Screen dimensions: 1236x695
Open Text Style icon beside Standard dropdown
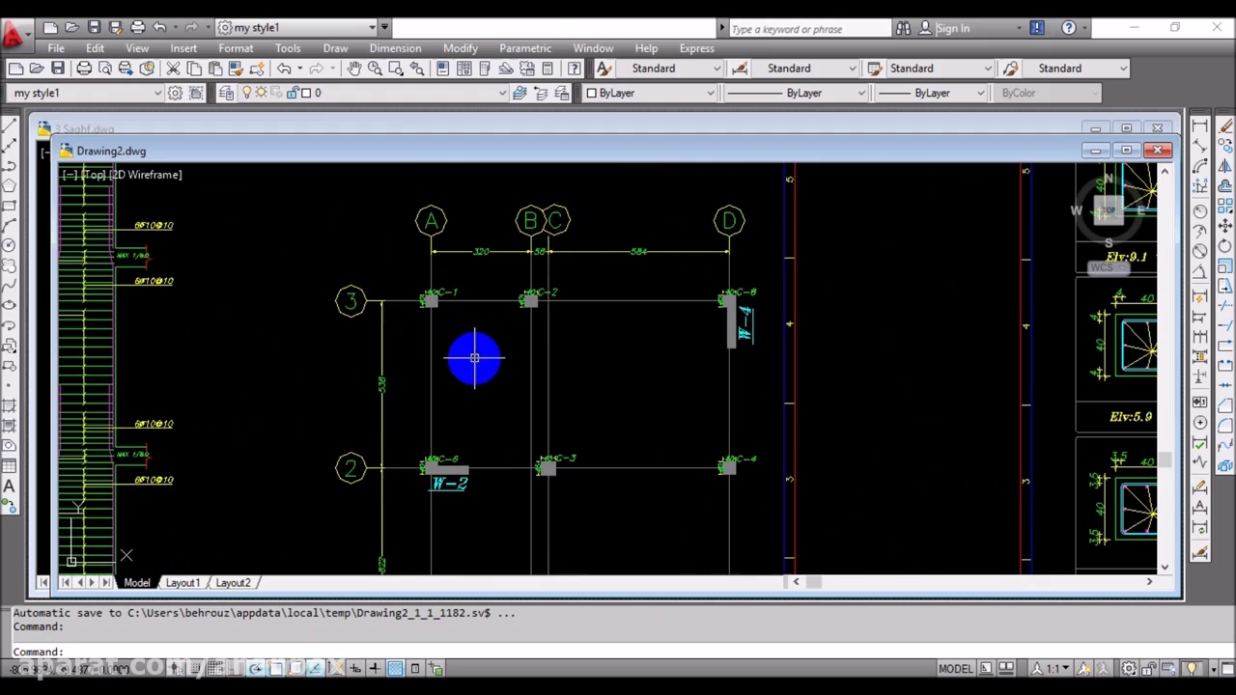point(604,69)
